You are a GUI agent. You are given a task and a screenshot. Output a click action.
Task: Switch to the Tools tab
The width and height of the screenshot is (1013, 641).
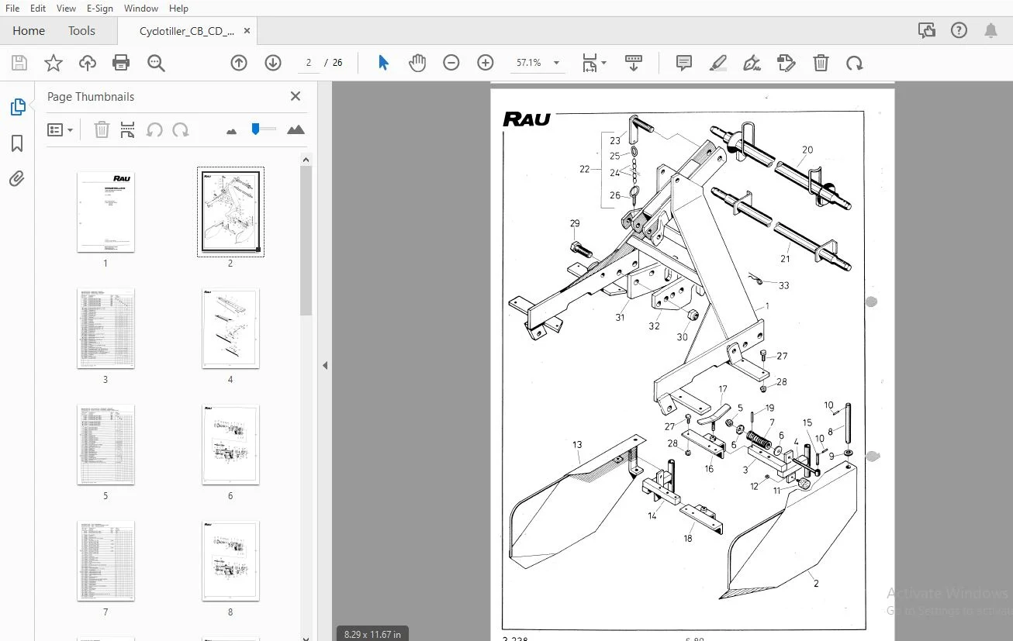(81, 31)
